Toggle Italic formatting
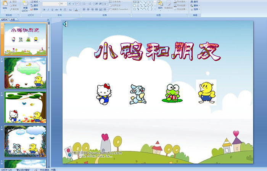Screen dimensions: 267x171 pos(48,10)
